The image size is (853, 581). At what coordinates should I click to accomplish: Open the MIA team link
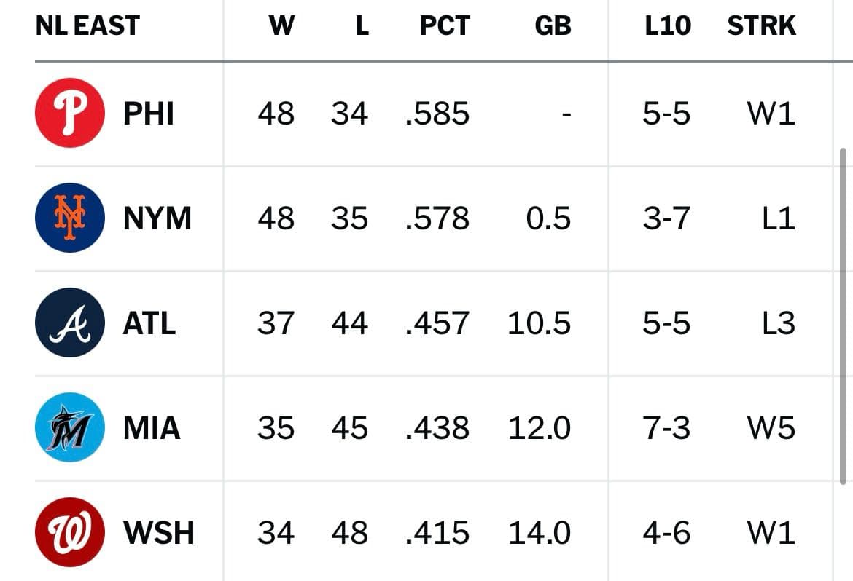(x=151, y=428)
